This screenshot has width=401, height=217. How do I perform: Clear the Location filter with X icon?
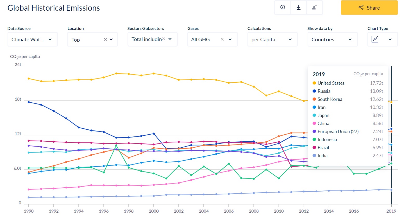[105, 40]
